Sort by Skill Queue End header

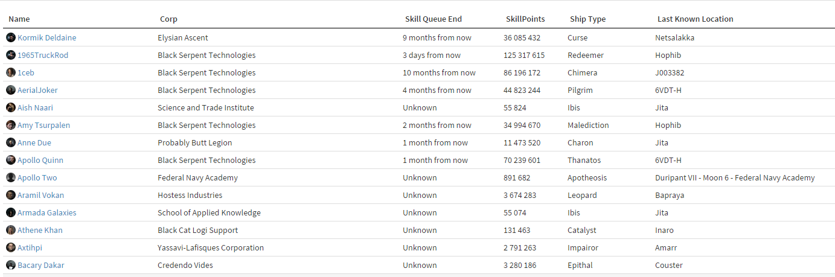coord(433,19)
